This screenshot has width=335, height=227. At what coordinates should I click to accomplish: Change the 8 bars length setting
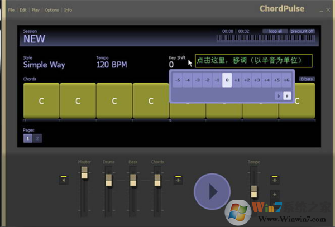coord(307,79)
